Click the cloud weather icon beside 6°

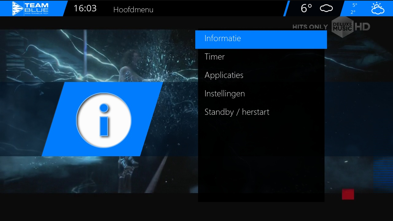tap(326, 8)
